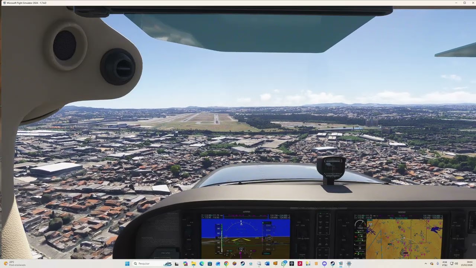The image size is (476, 268).
Task: Open the orange app taskbar icon
Action: [x=275, y=264]
